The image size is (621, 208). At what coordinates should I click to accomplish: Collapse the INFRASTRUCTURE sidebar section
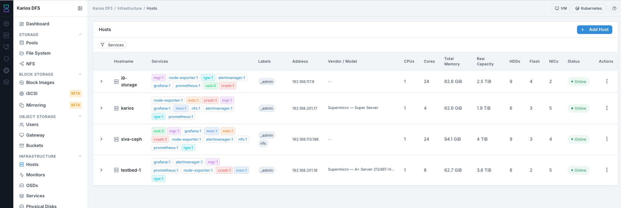(x=80, y=156)
